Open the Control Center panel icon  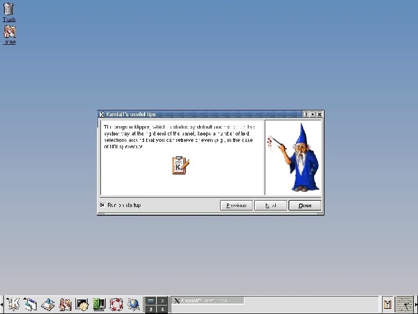coord(99,304)
